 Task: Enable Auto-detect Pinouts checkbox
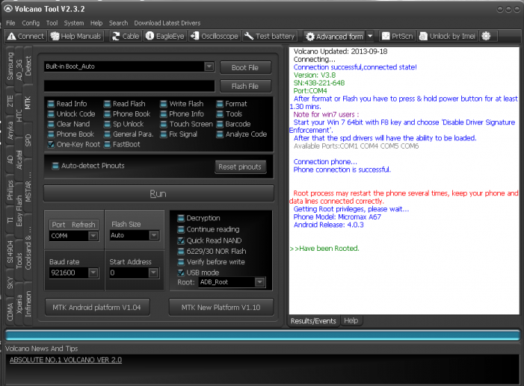[x=56, y=166]
